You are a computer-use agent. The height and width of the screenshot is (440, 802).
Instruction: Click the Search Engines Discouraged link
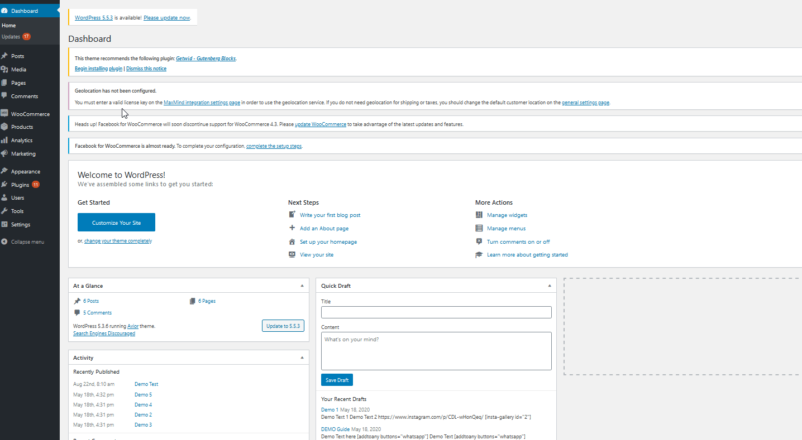coord(104,333)
